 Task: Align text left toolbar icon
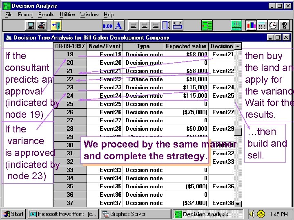tap(133, 25)
